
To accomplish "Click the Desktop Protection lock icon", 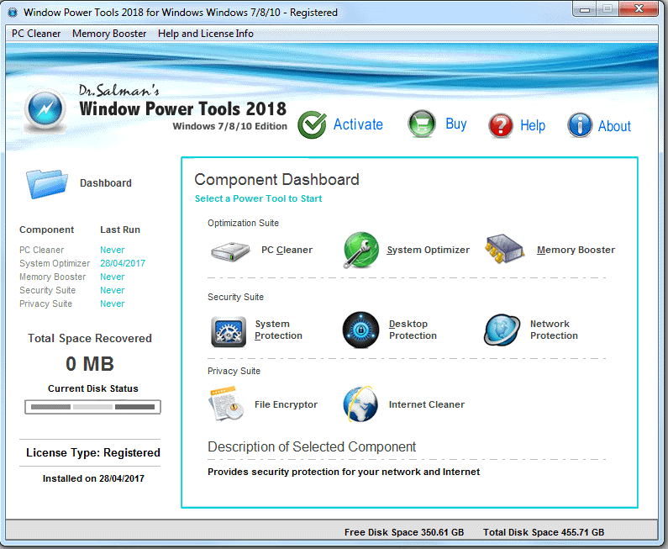I will pos(360,330).
